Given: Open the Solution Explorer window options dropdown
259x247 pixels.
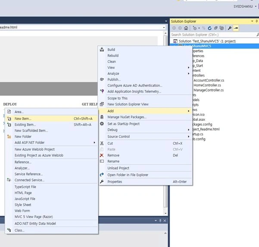Looking at the screenshot, I should pos(252,21).
